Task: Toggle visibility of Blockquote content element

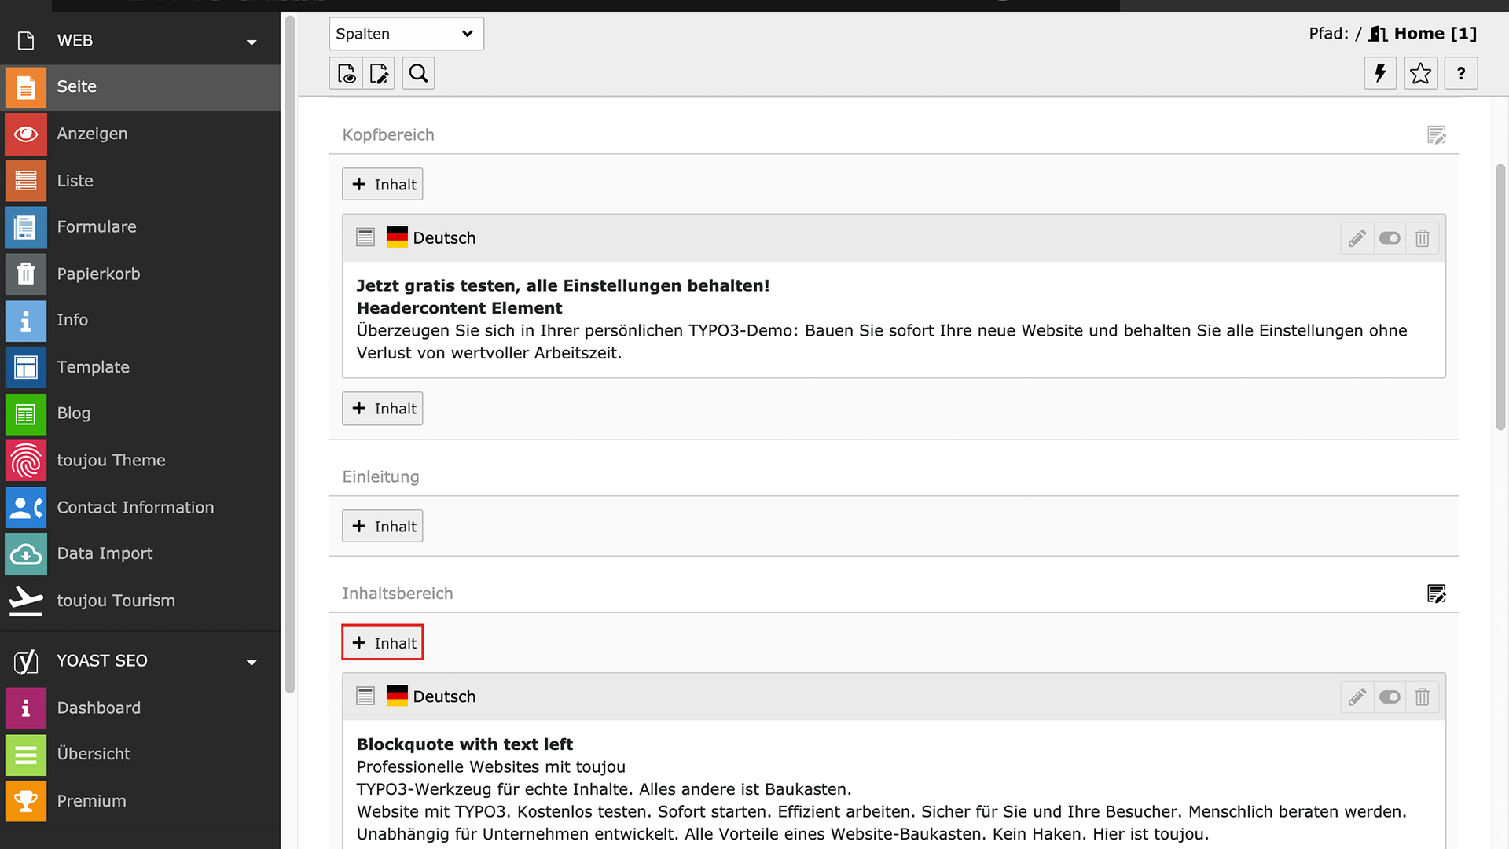Action: click(1390, 697)
